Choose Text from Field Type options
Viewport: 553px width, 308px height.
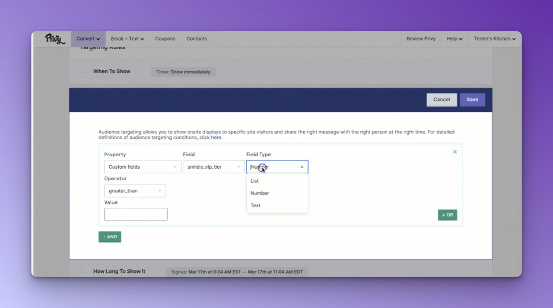tap(277, 205)
